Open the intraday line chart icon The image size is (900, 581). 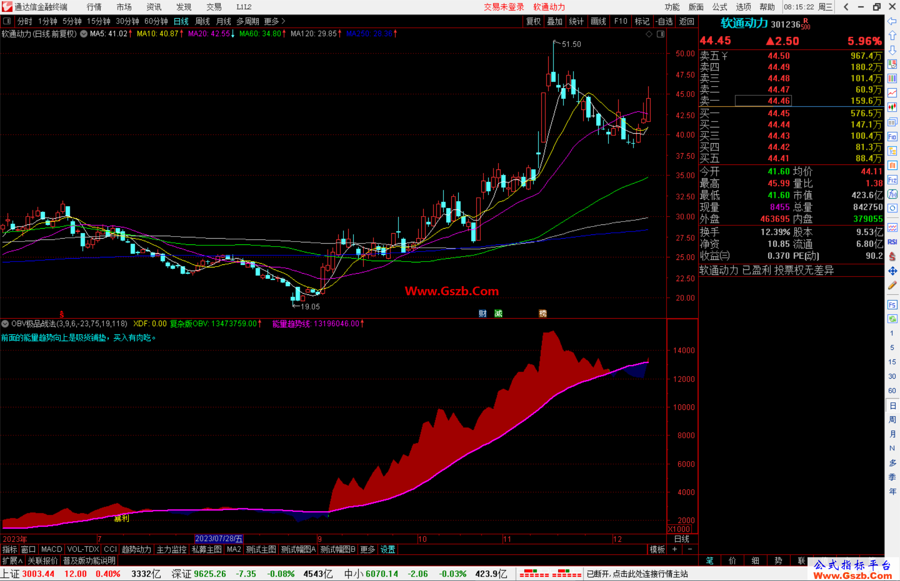pyautogui.click(x=892, y=93)
